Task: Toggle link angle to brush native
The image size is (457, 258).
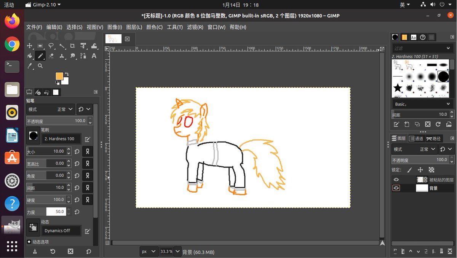Action: pos(88,175)
